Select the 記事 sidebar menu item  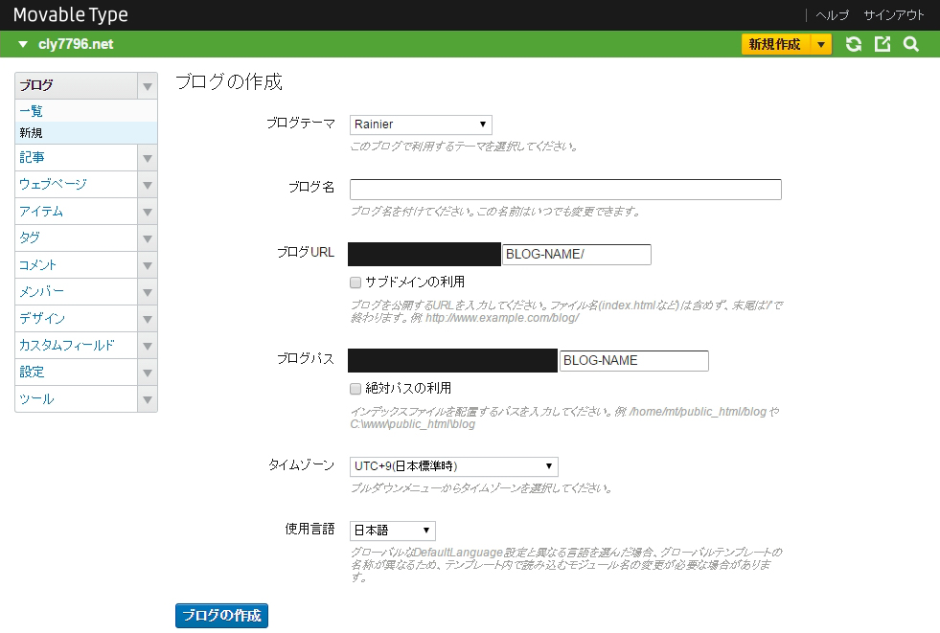[x=31, y=157]
